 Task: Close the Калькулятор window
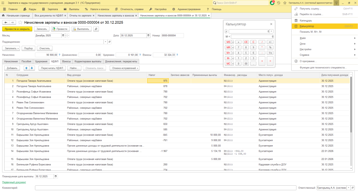coord(271,24)
